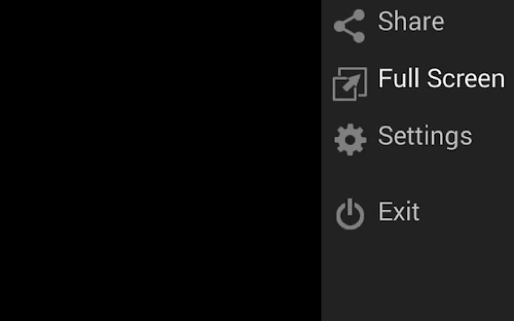Tap the highlighted Full Screen words
514x321 pixels.
tap(441, 78)
